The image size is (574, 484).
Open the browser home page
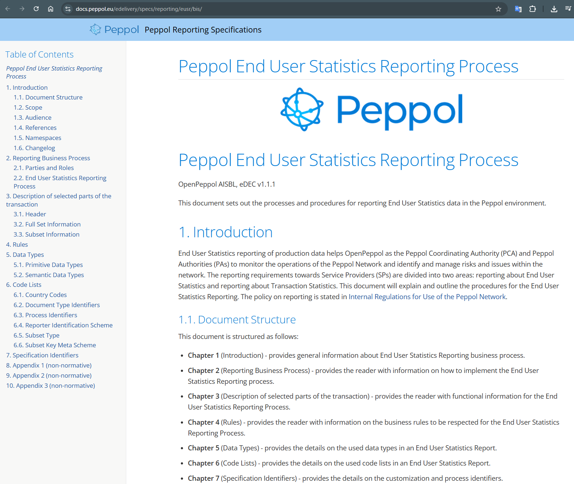(x=50, y=9)
